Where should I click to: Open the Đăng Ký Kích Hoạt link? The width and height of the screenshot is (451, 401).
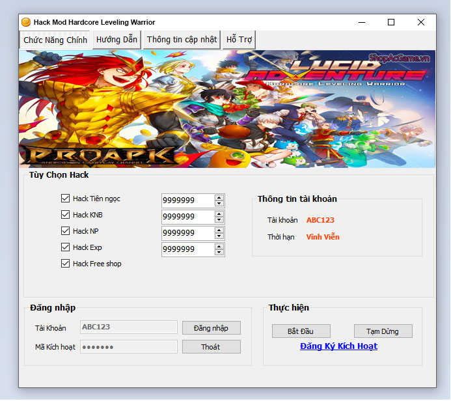coord(338,346)
